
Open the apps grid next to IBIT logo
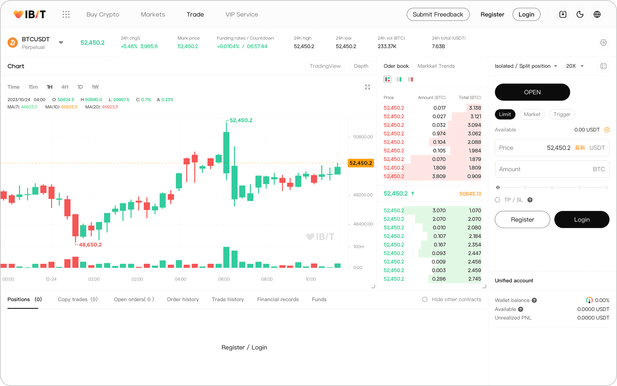click(66, 14)
